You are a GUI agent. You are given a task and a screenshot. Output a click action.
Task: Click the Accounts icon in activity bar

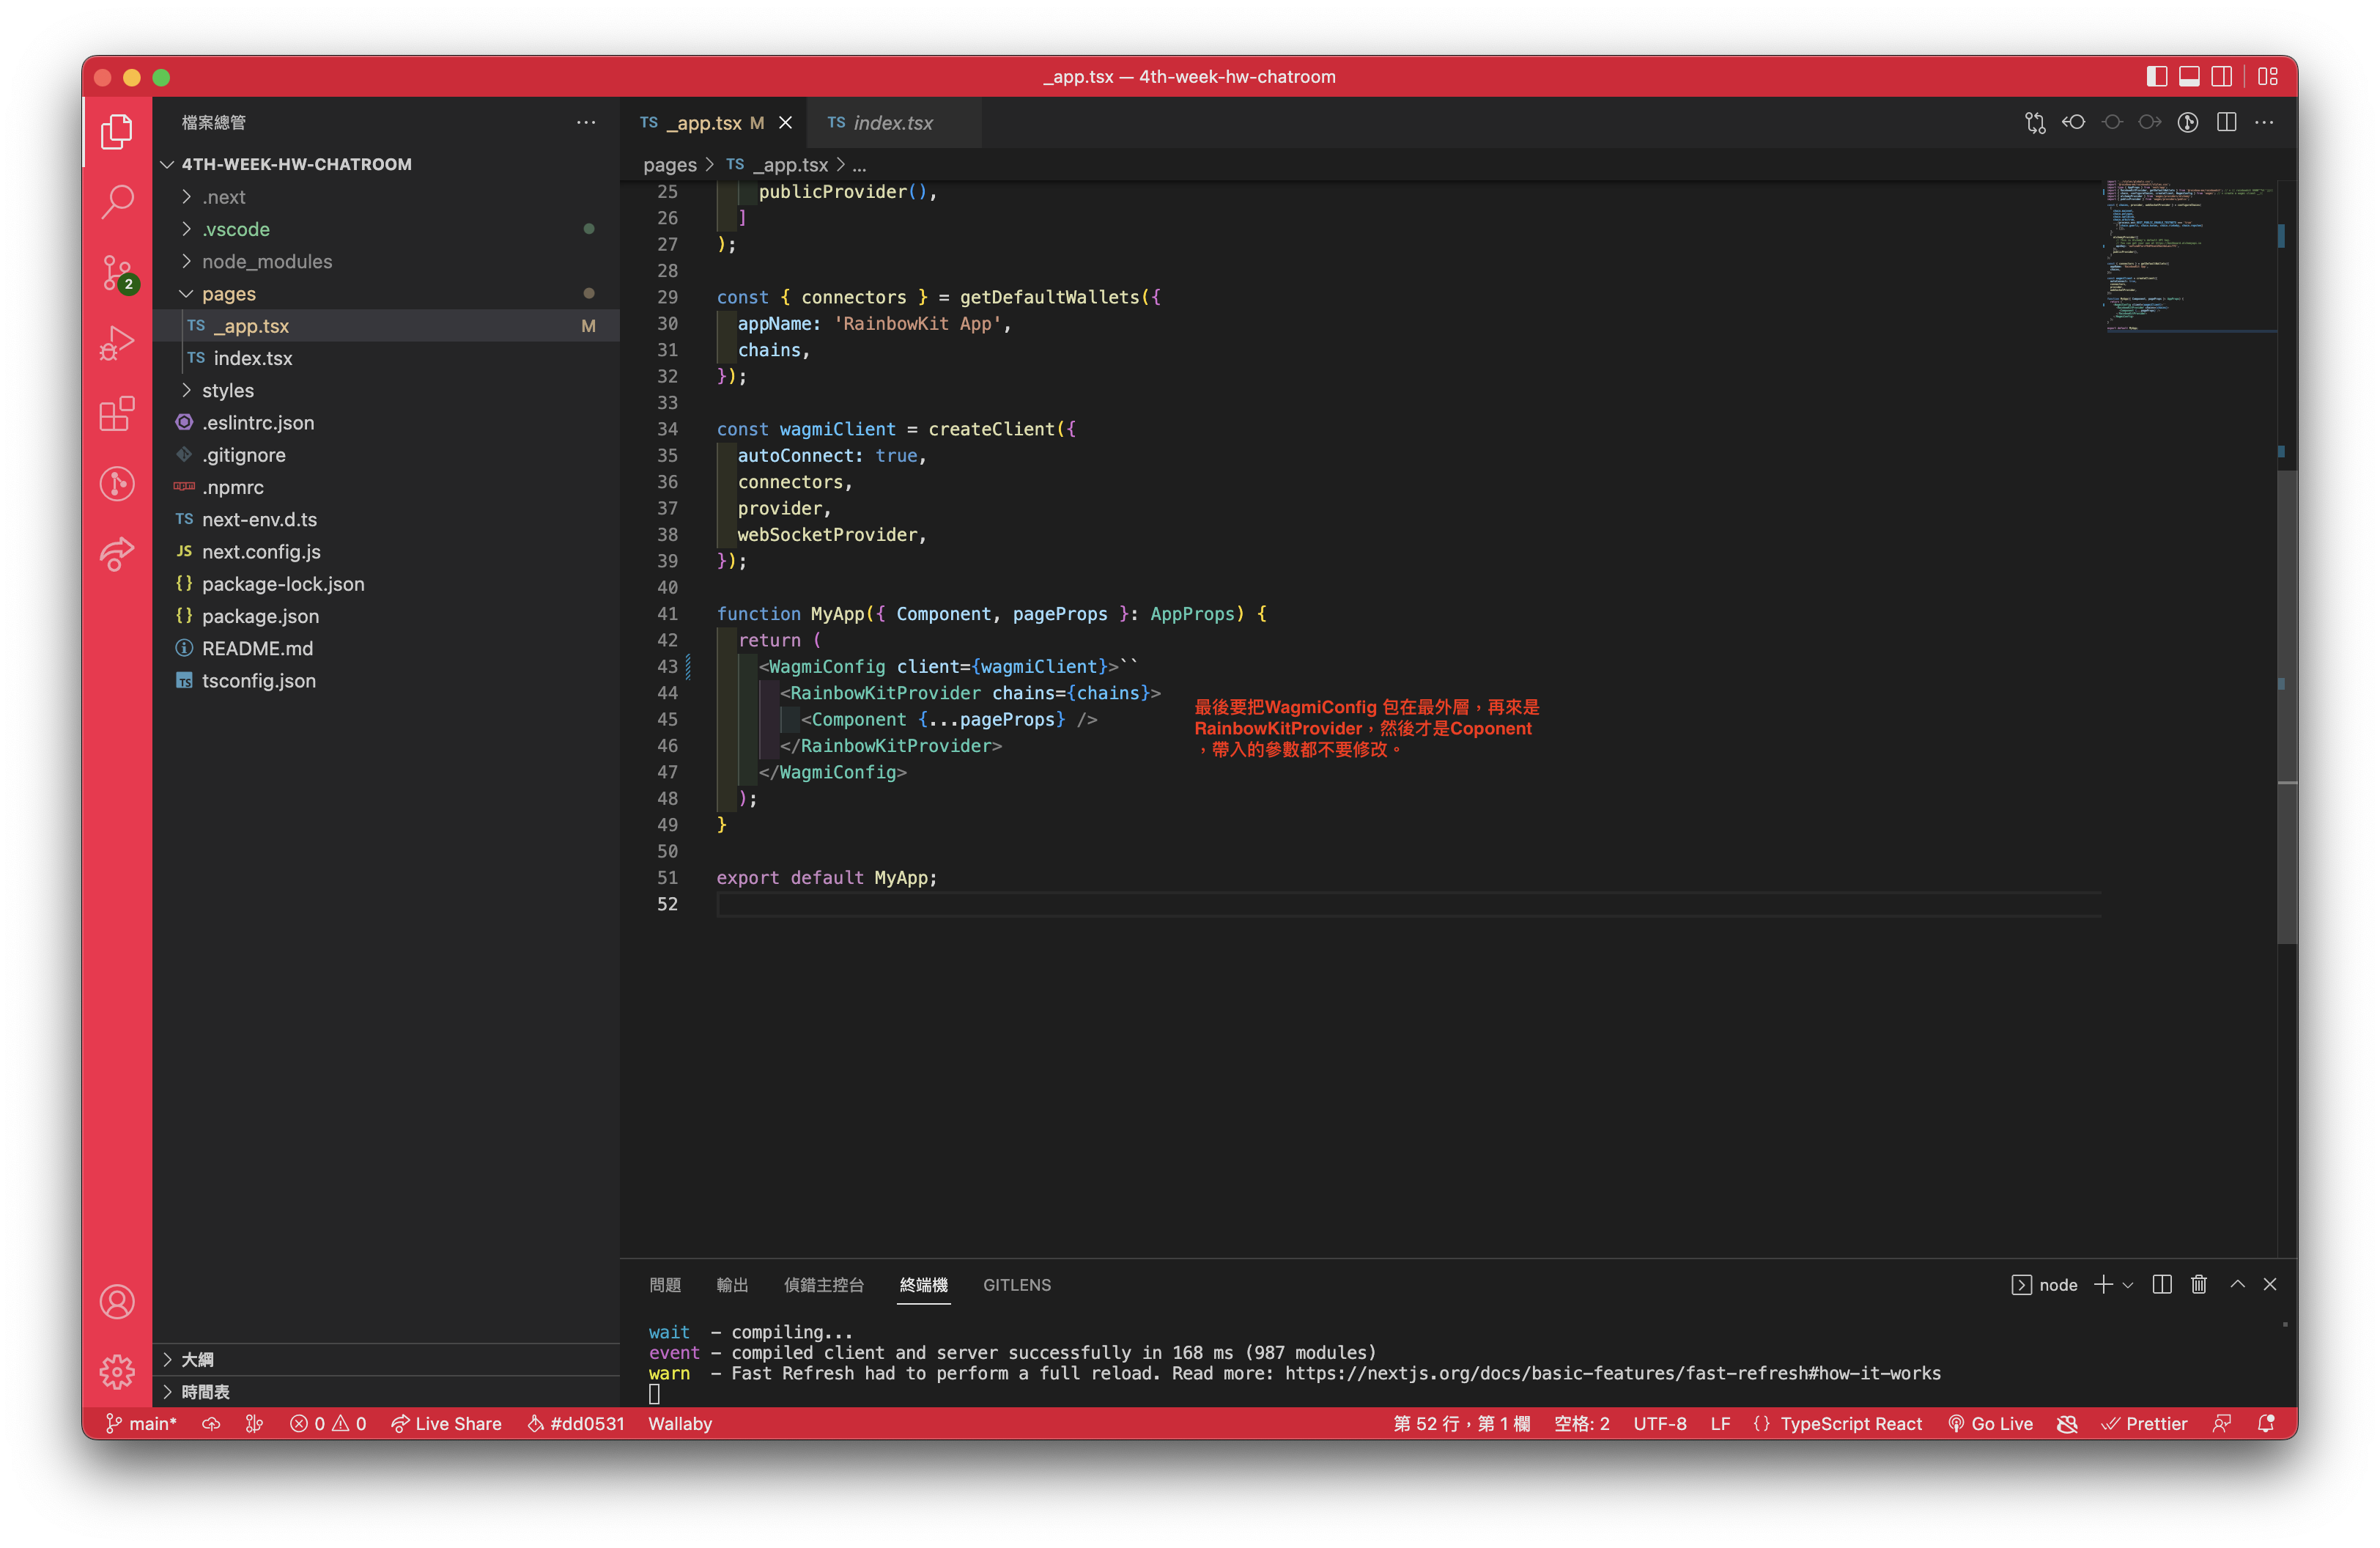point(117,1301)
